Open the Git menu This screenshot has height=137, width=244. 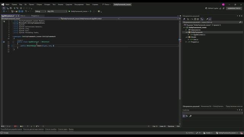pos(26,5)
